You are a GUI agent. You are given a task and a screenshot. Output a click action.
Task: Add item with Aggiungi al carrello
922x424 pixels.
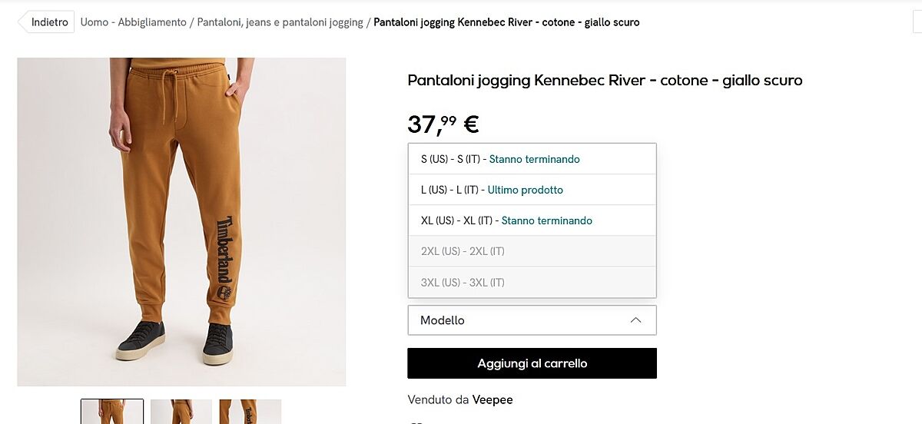coord(532,363)
